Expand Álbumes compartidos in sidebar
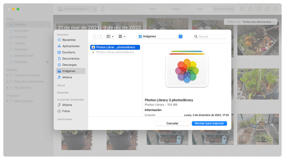The width and height of the screenshot is (285, 159). (x=7, y=82)
